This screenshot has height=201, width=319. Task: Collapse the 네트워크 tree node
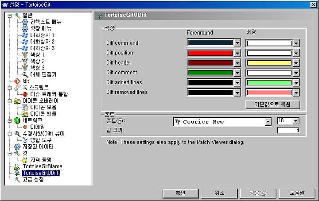pos(10,120)
